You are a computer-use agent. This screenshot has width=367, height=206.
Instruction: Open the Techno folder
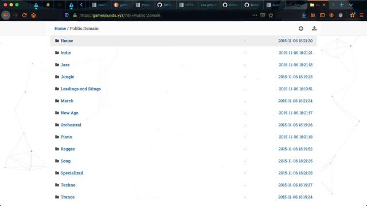pos(68,185)
